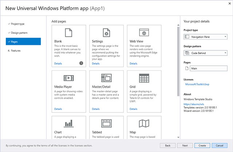The width and height of the screenshot is (233, 152).
Task: Click the Create button
Action: (202, 145)
